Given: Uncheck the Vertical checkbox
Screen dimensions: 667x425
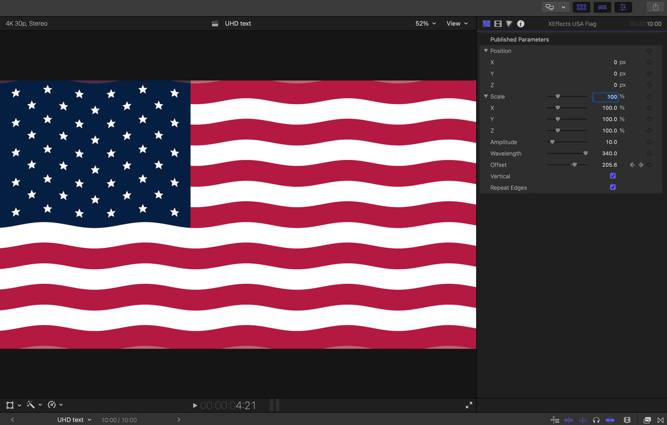Looking at the screenshot, I should [x=613, y=176].
